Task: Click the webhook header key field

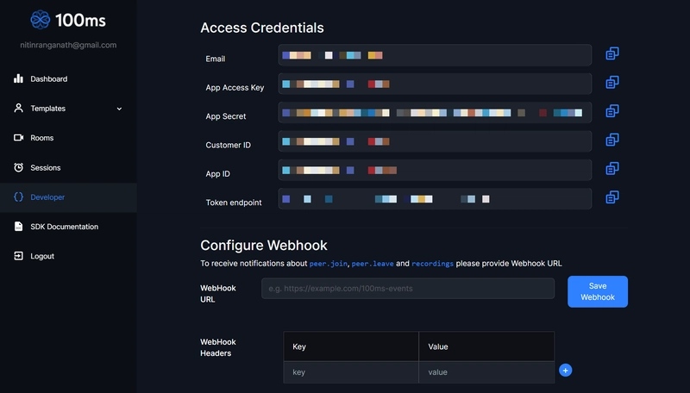Action: (351, 372)
